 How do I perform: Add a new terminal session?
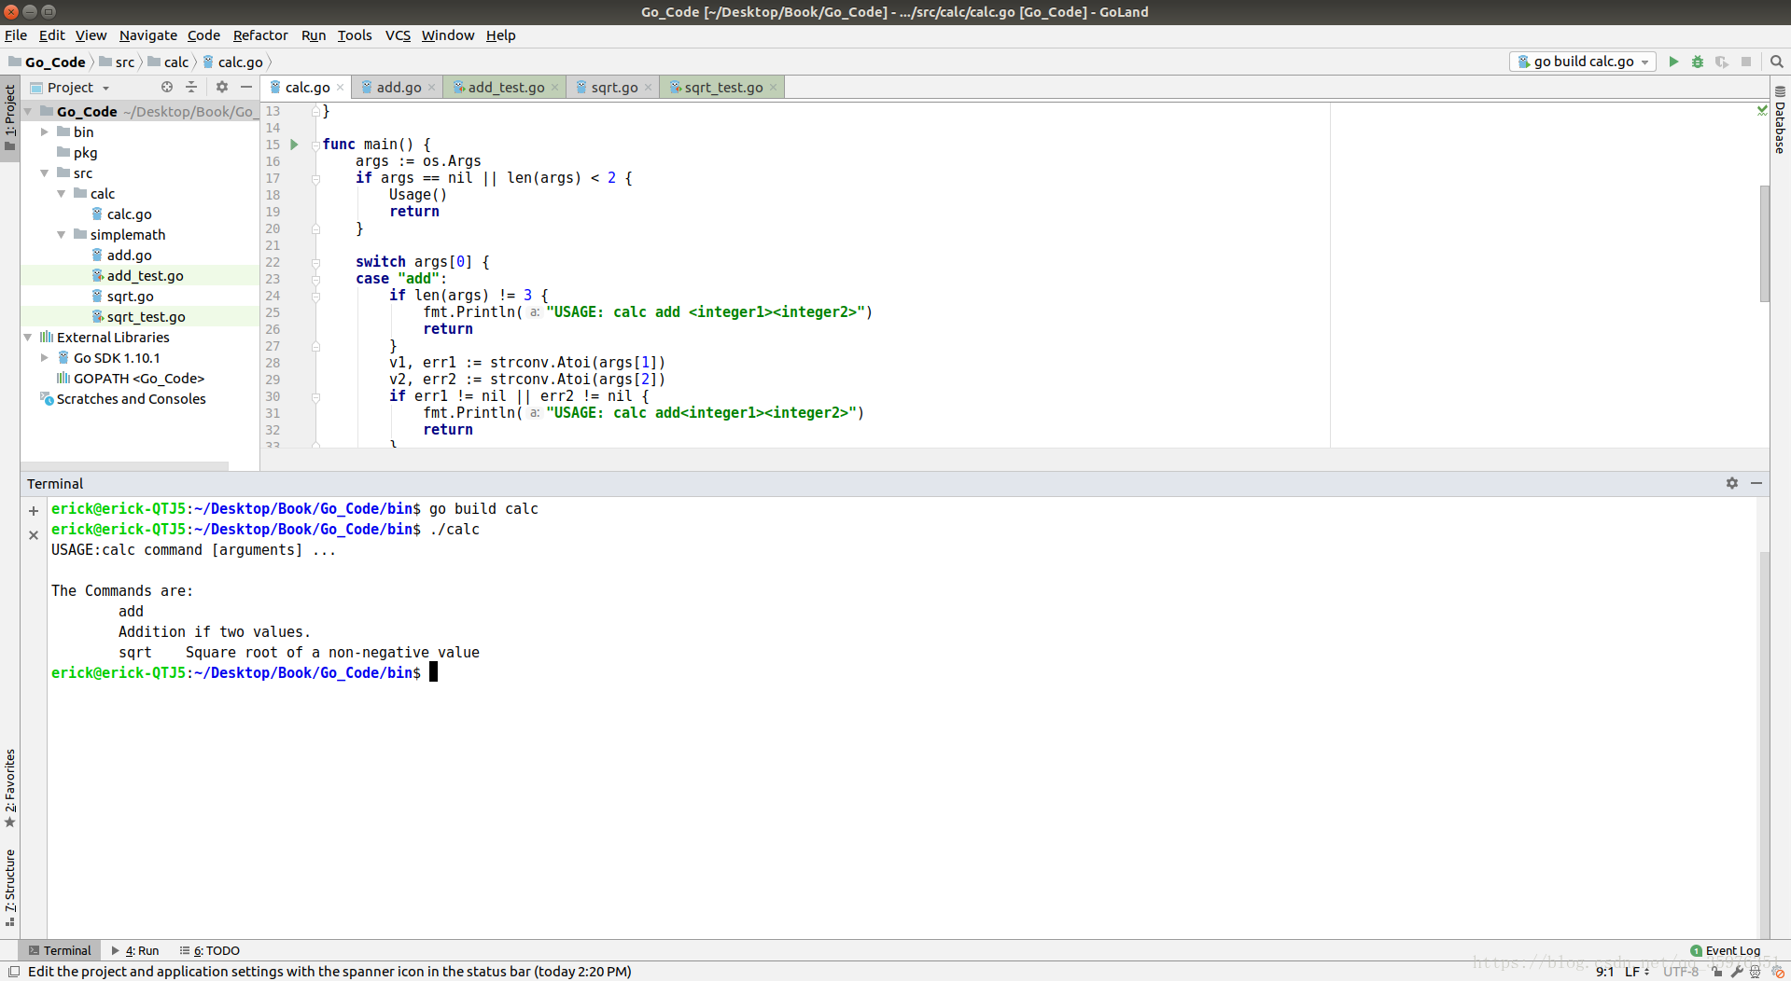34,511
